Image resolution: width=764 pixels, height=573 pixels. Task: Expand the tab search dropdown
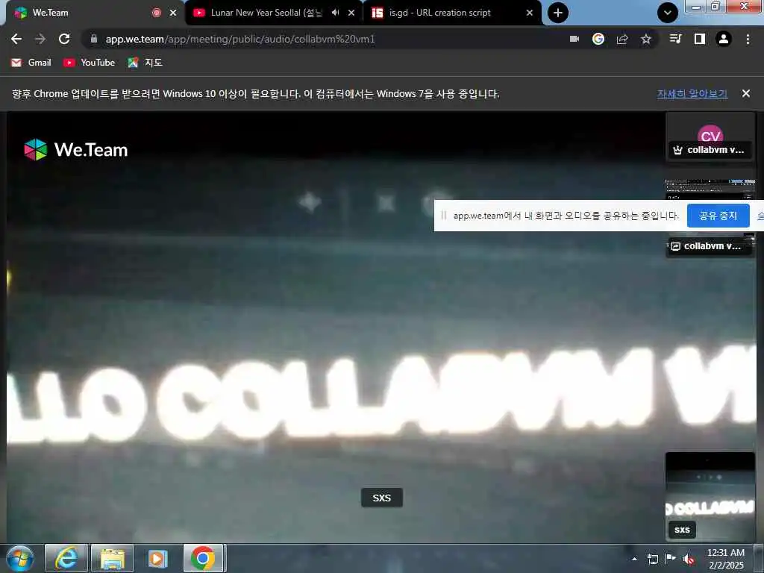click(x=668, y=13)
